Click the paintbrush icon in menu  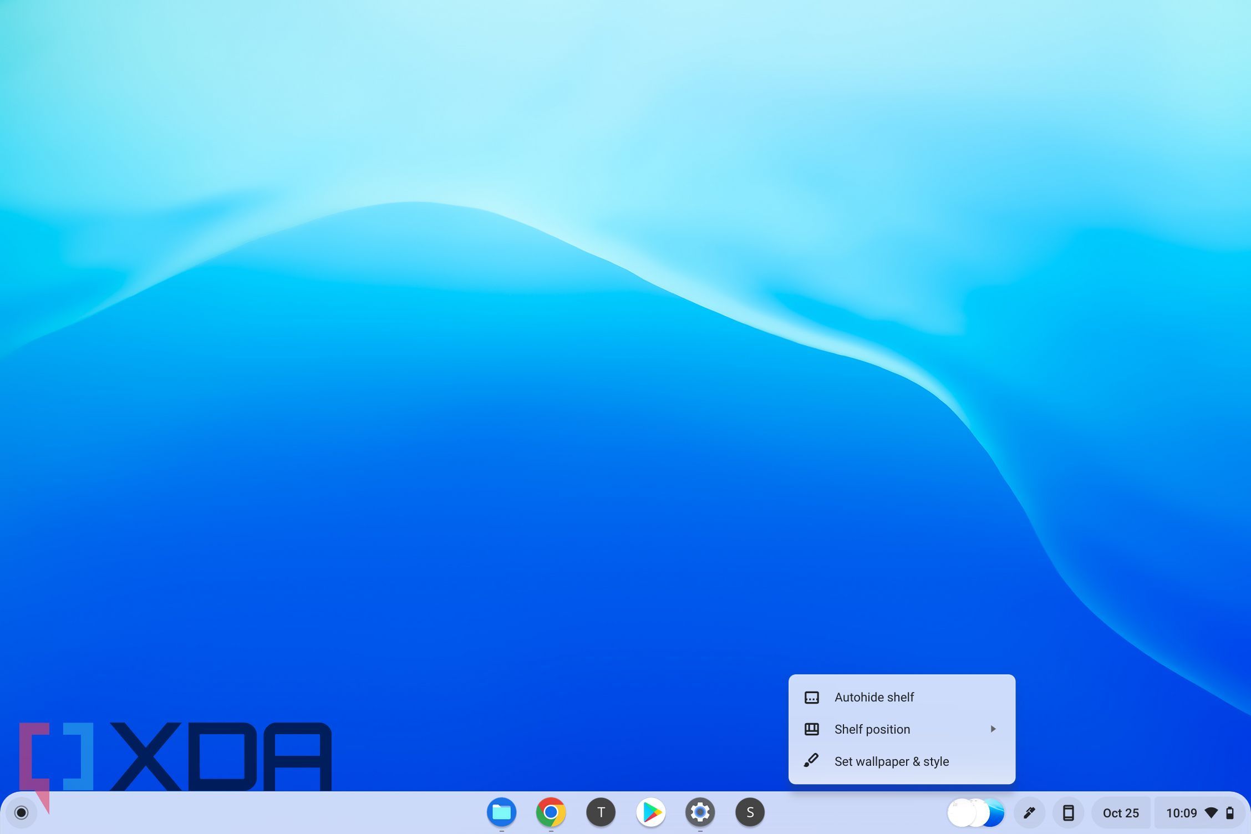pos(811,761)
